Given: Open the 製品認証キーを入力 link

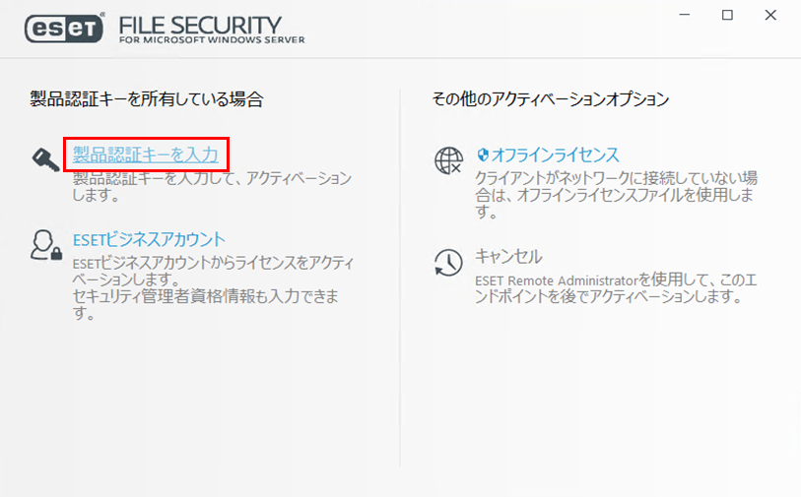Looking at the screenshot, I should point(146,155).
